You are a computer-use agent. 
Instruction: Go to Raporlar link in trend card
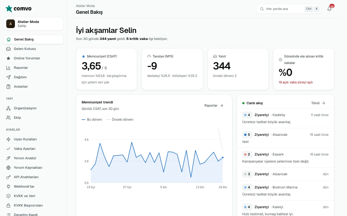[214, 106]
